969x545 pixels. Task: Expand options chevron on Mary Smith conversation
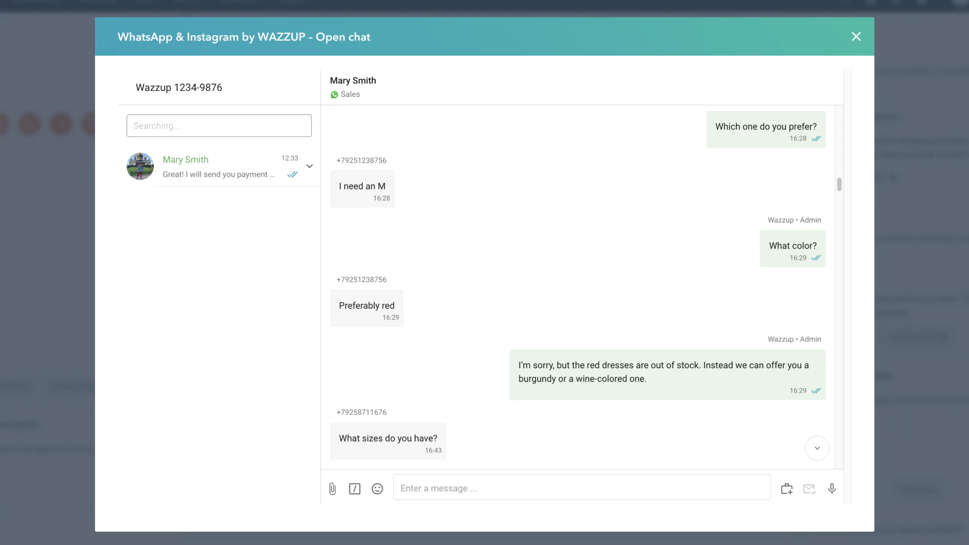coord(309,165)
